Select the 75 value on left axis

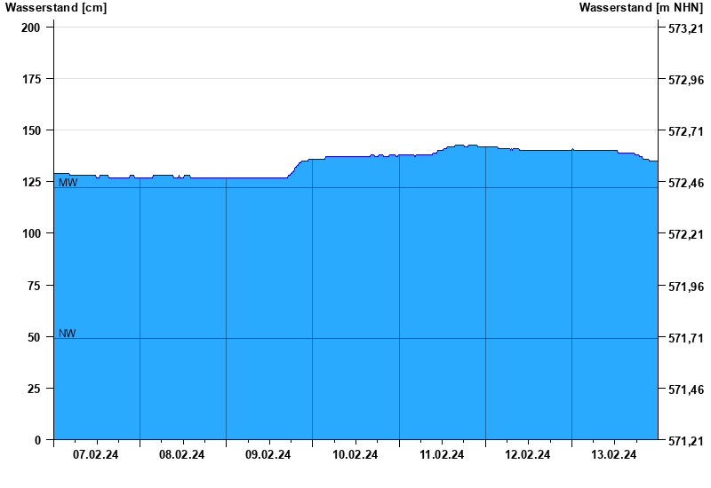(x=34, y=286)
